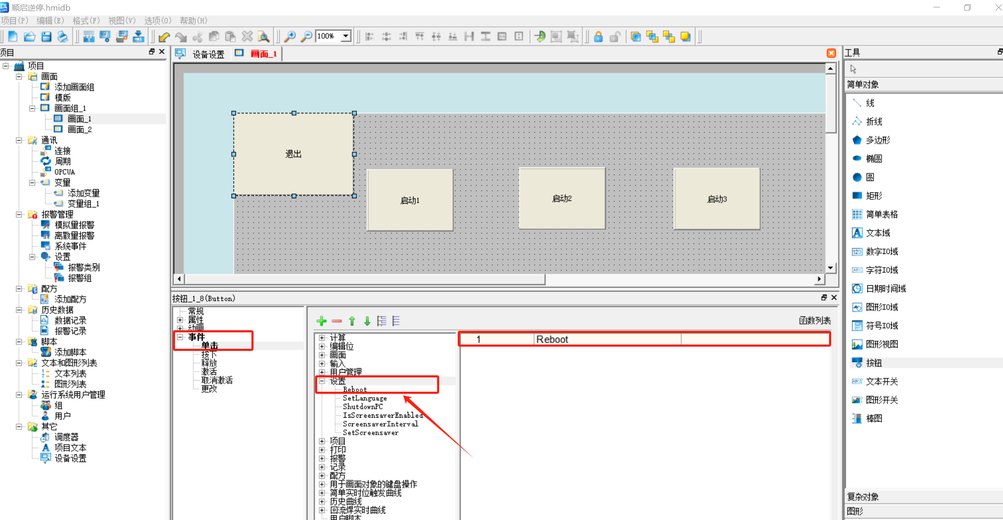Open the 视图(V) menu

coord(121,21)
